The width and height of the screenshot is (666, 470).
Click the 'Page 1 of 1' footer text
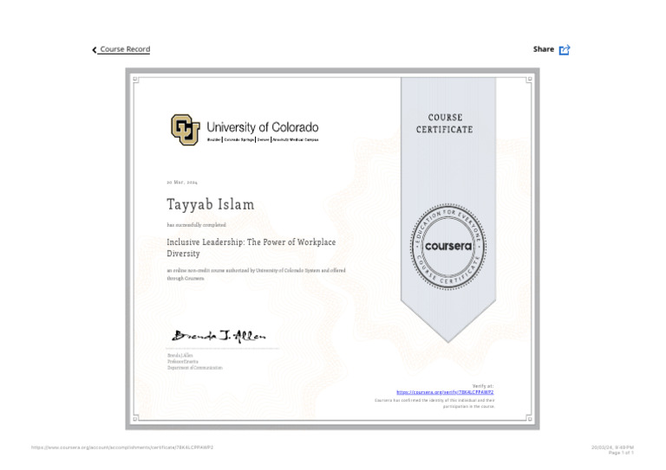point(621,453)
